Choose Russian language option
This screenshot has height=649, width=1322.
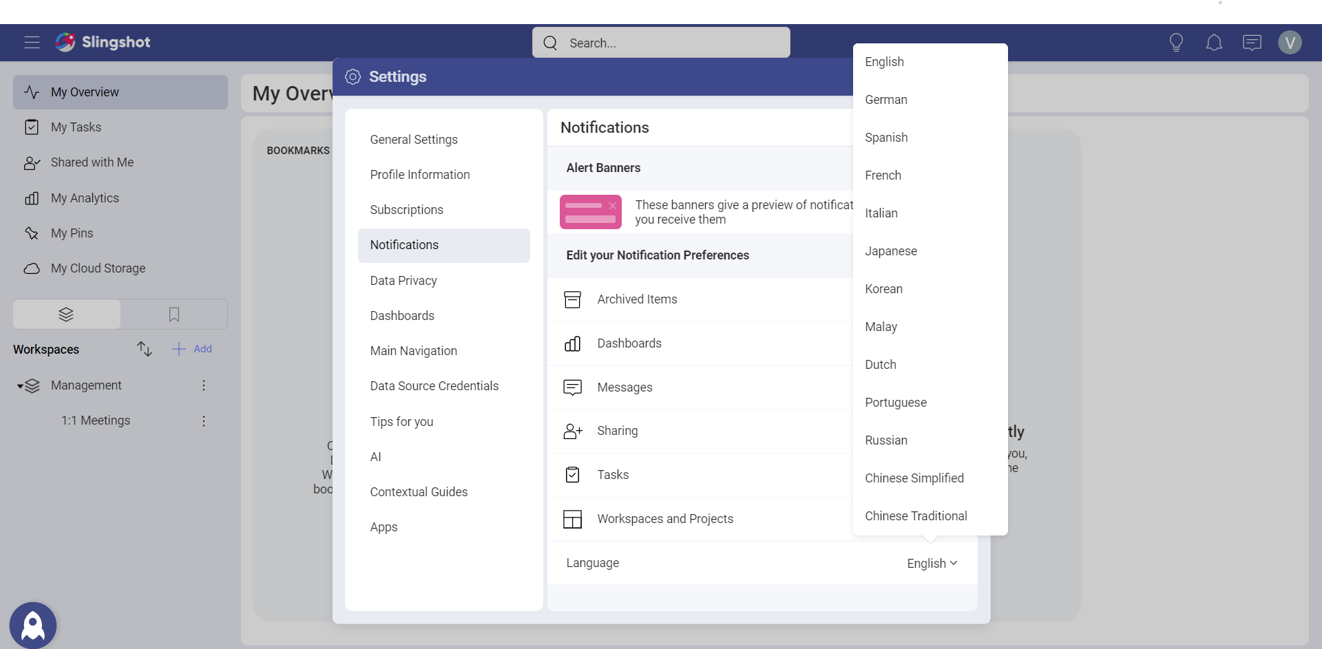930,440
